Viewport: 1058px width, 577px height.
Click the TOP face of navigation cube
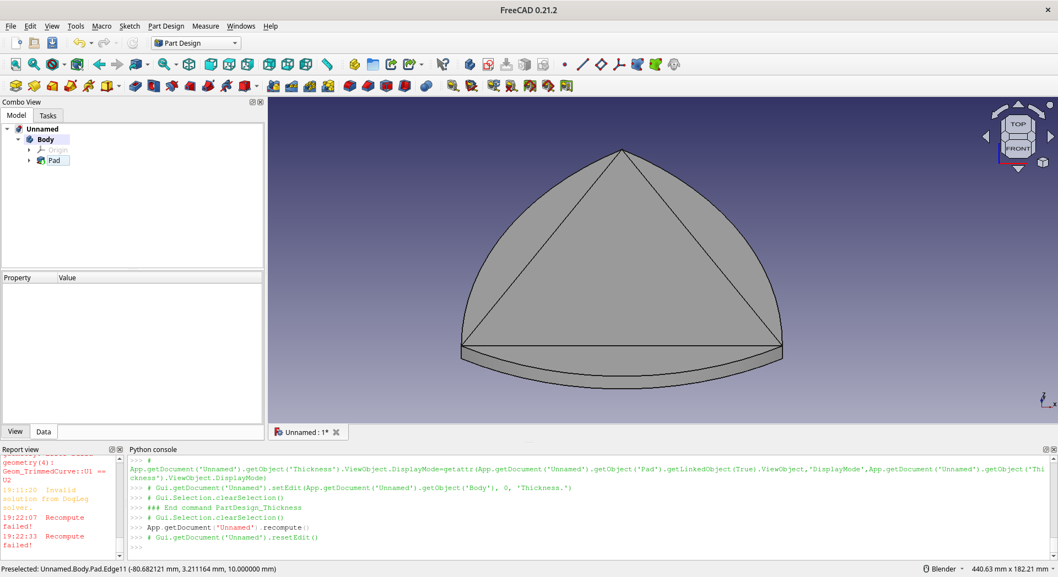click(x=1018, y=124)
